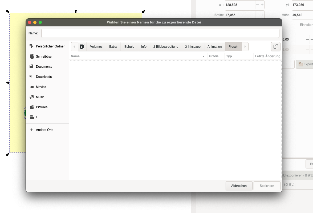Viewport: 313px width, 213px height.
Task: Open the root "/" location in sidebar
Action: (36, 117)
